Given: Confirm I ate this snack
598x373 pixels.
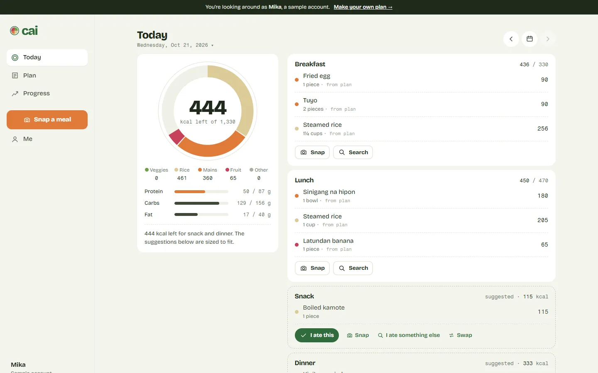Looking at the screenshot, I should (317, 335).
